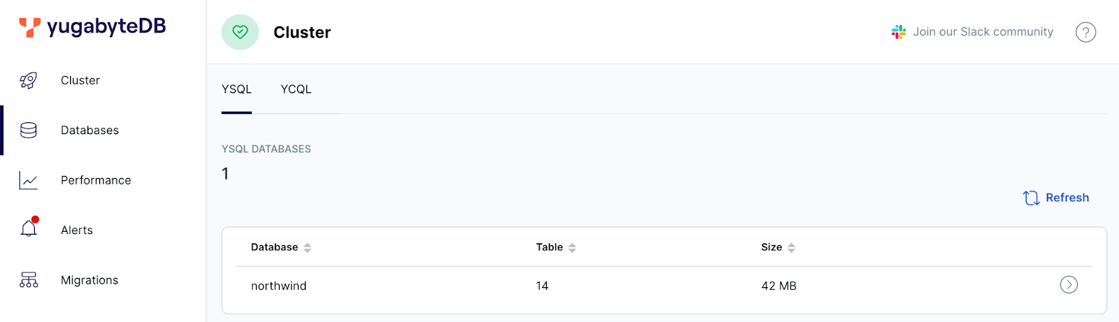Click the Migrations icon in sidebar
Viewport: 1119px width, 322px height.
click(29, 280)
